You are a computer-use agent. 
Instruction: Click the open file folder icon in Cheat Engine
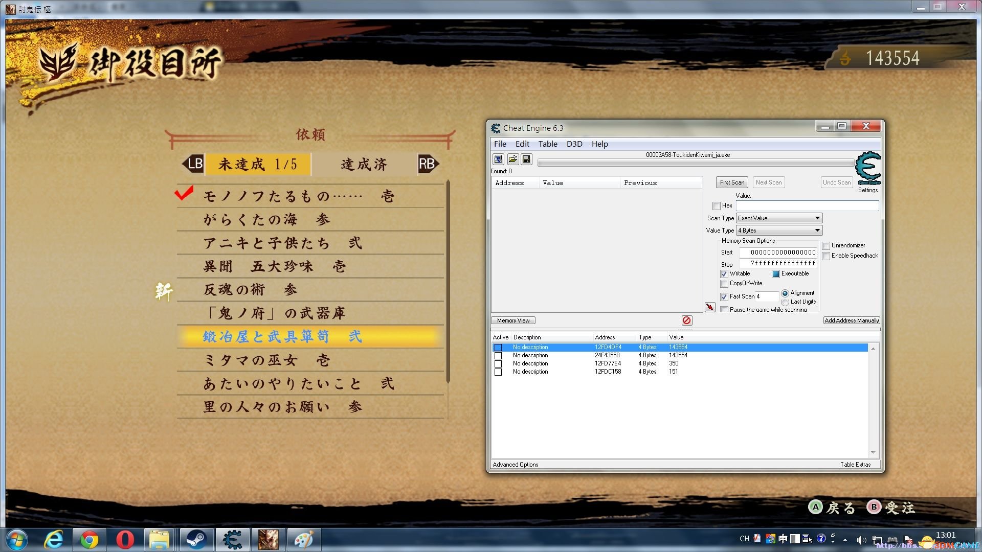pyautogui.click(x=512, y=159)
